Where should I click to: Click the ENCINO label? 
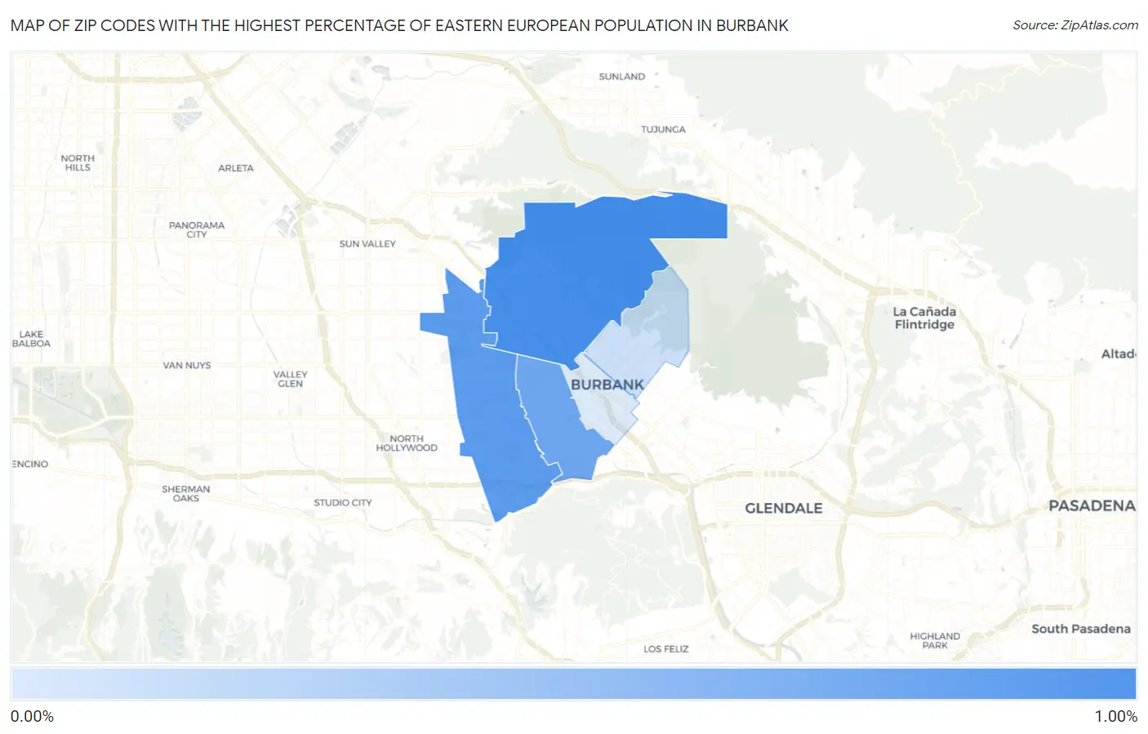tap(30, 465)
